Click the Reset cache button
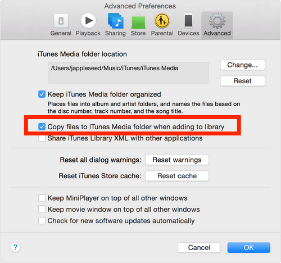This screenshot has height=263, width=281. 177,176
